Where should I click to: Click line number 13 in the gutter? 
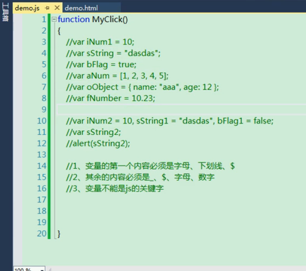point(42,155)
